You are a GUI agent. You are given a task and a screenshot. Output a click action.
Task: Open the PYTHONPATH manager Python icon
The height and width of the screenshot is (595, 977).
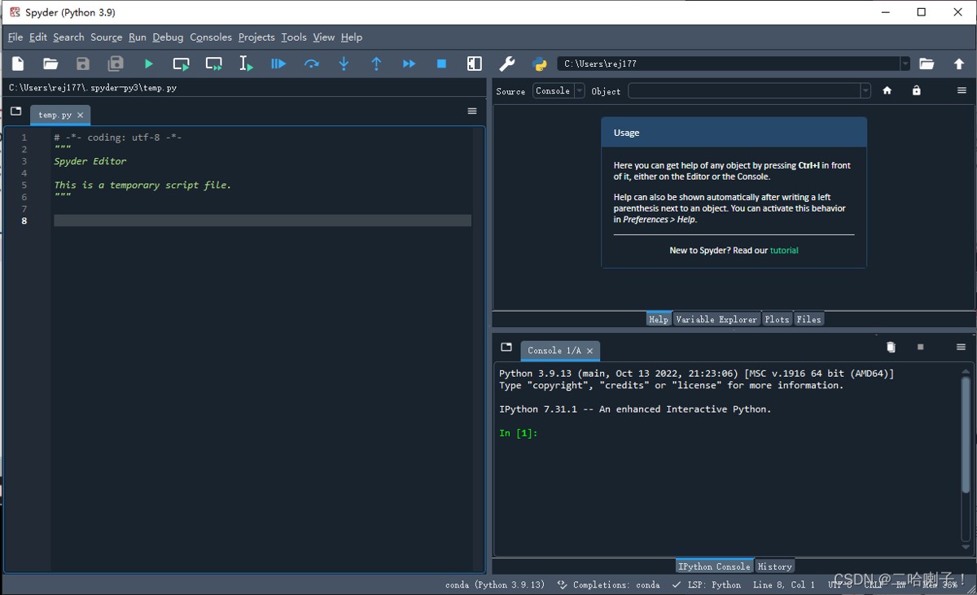pyautogui.click(x=539, y=63)
